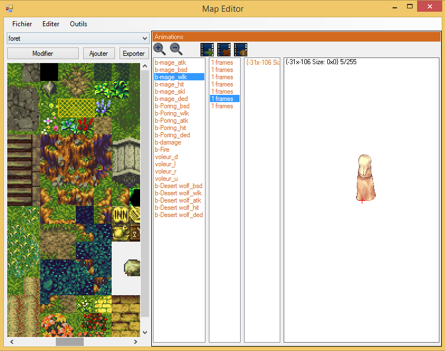Screen dimensions: 445x351
Task: Maximize the Map Editor window
Action: pos(409,7)
